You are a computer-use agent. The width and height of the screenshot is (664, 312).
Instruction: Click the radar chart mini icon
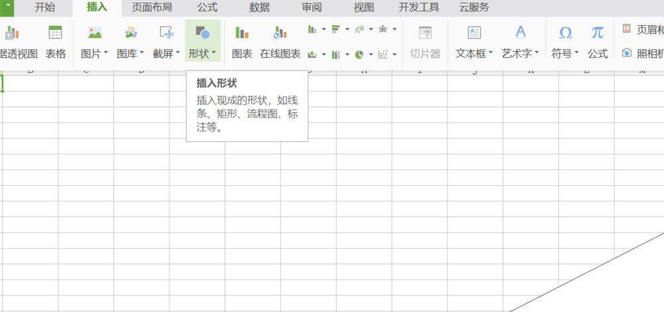coord(383,29)
